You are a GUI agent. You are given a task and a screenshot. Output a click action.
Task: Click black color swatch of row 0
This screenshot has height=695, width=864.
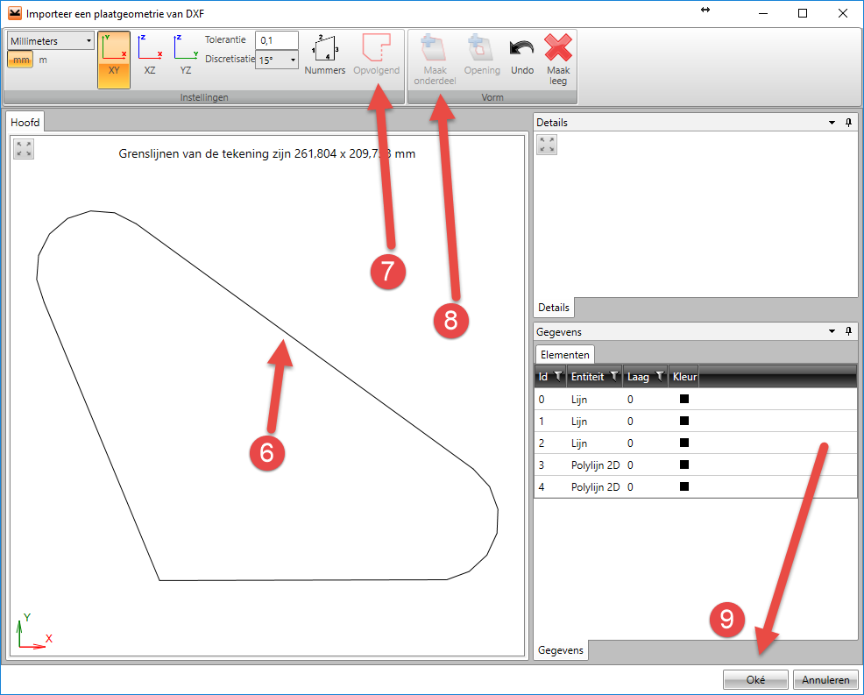coord(684,399)
